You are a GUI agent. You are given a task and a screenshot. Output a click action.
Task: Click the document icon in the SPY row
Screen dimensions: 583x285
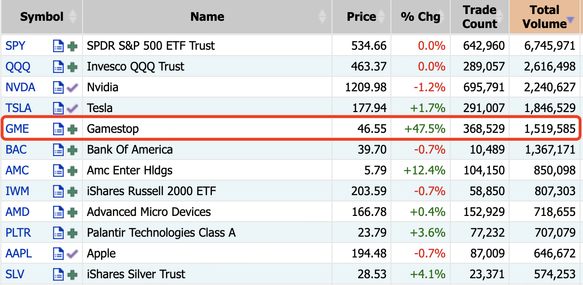pos(58,46)
